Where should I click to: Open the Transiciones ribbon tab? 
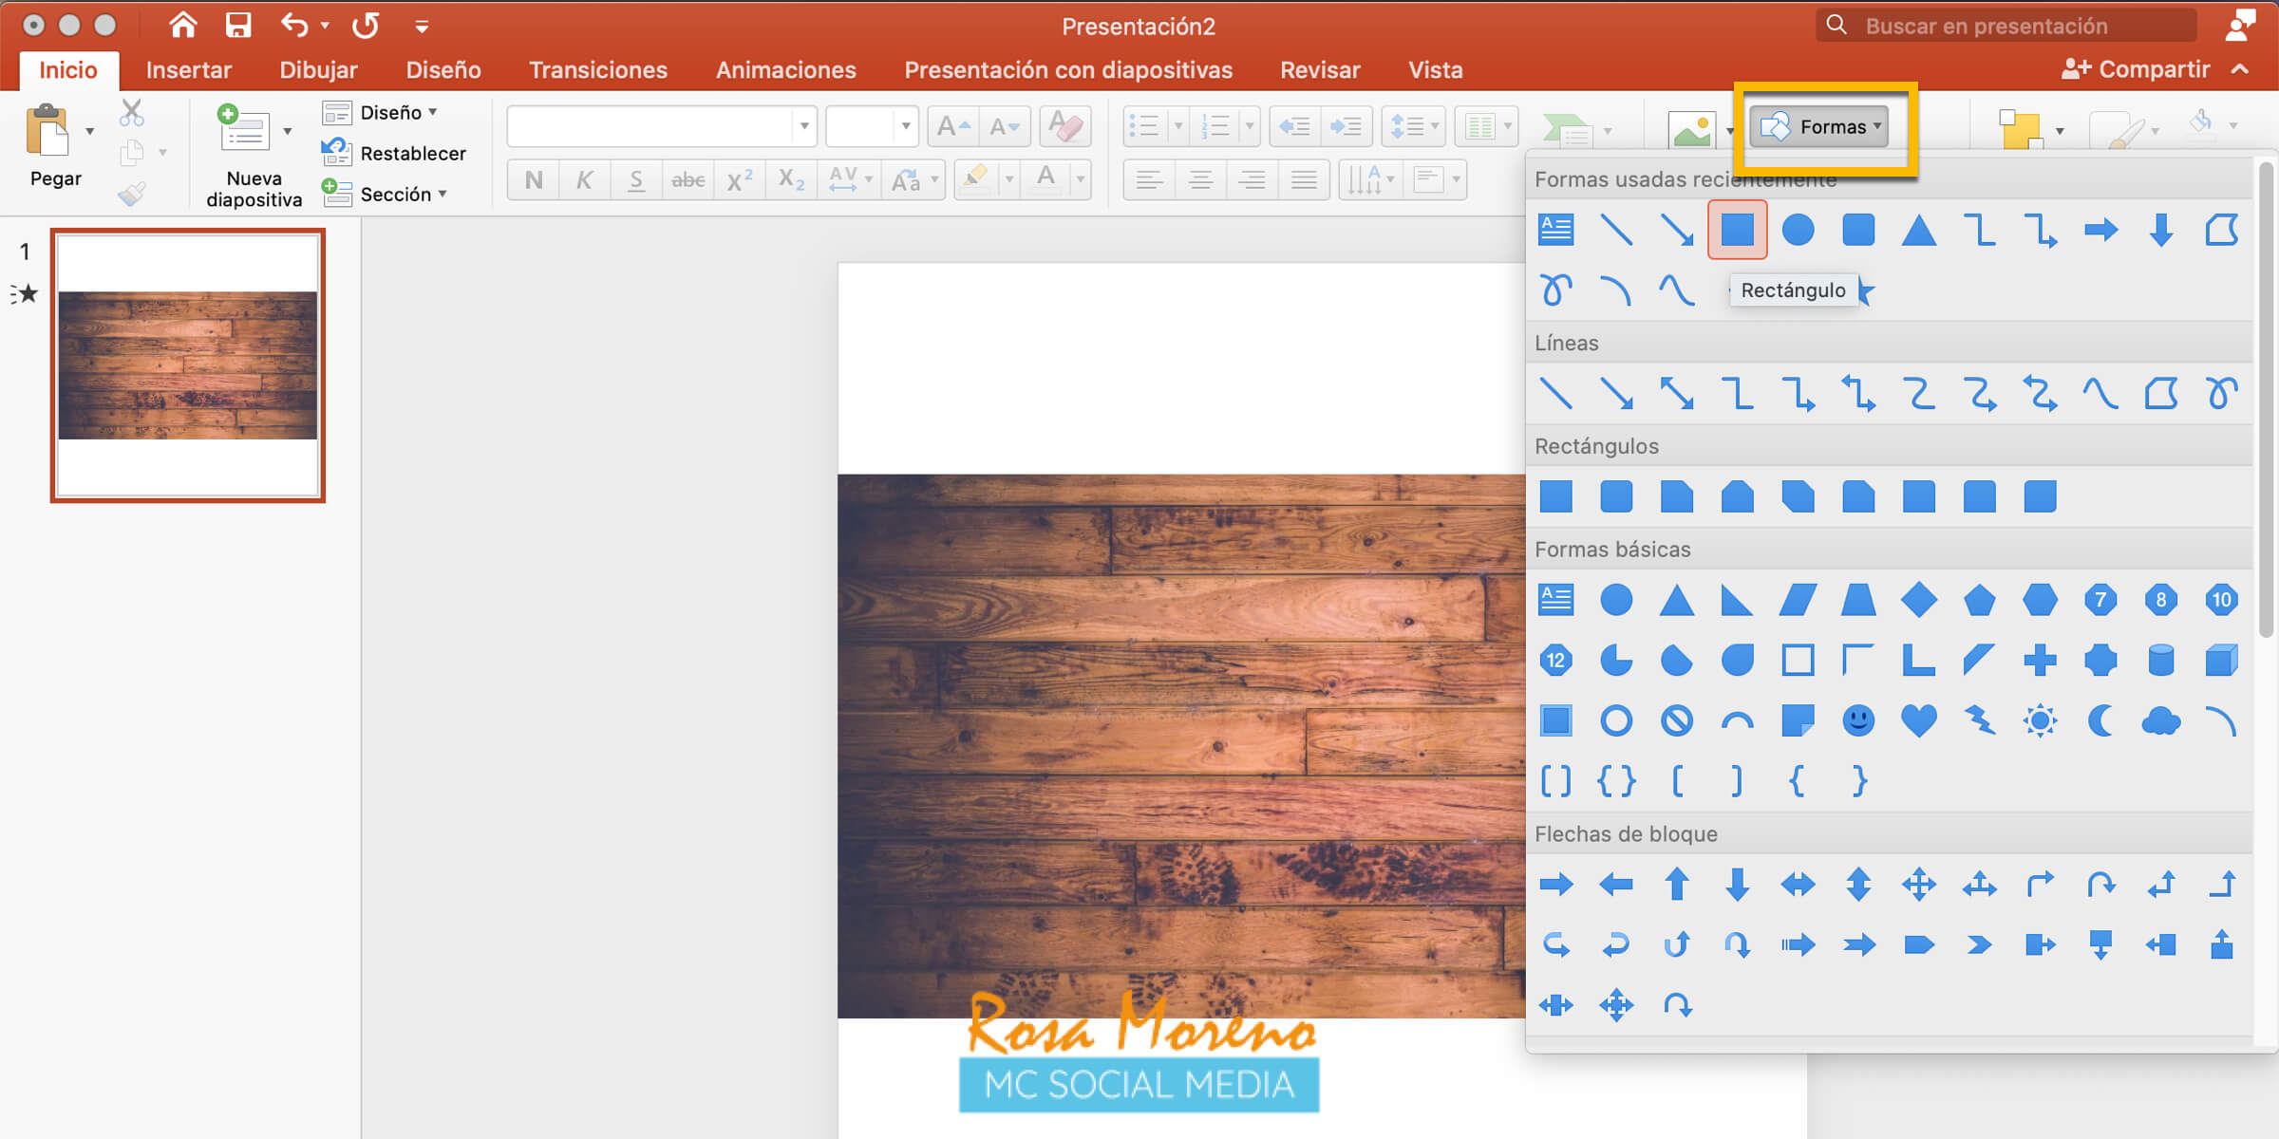pyautogui.click(x=597, y=70)
